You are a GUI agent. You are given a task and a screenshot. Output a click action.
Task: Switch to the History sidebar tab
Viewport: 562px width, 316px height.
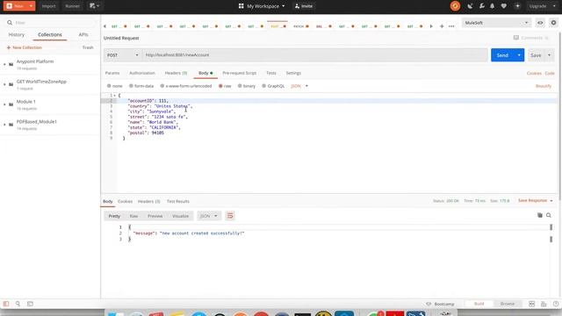click(x=17, y=35)
